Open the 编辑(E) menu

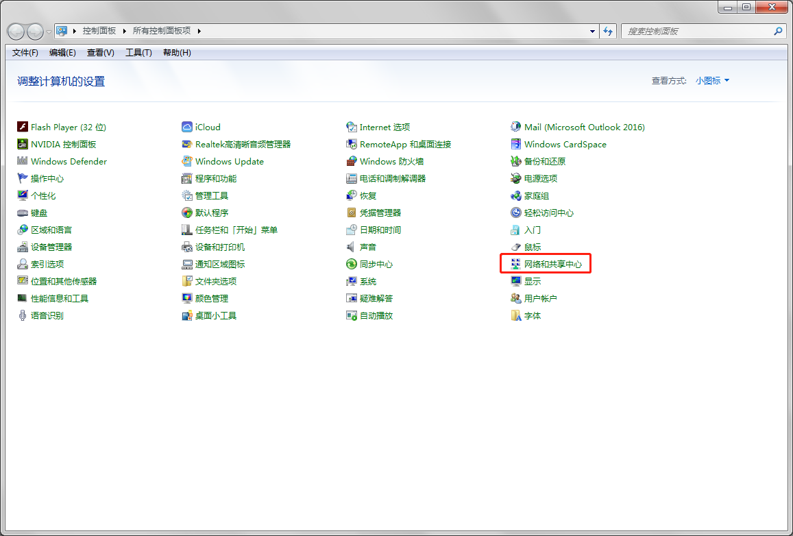[x=62, y=53]
